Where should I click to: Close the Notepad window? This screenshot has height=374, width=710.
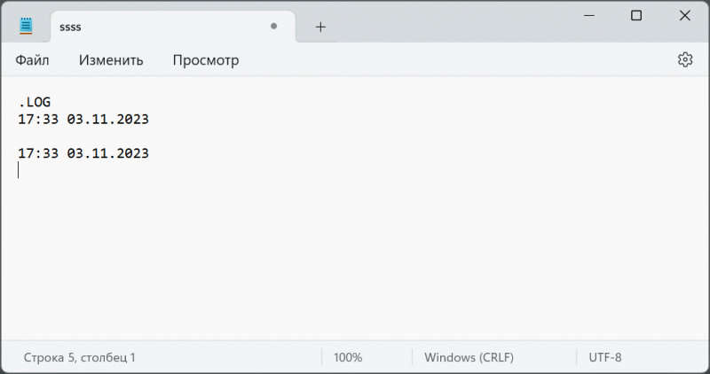coord(684,16)
